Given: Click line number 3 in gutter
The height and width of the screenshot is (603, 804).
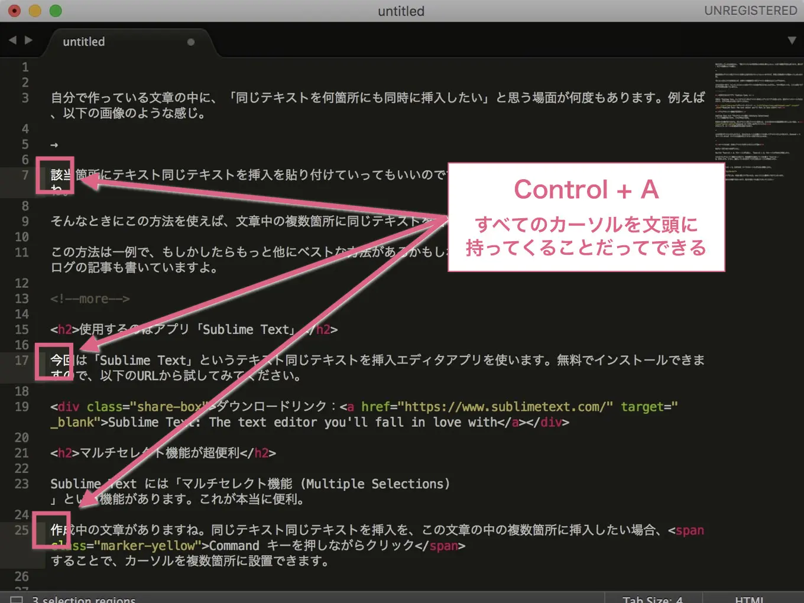Looking at the screenshot, I should (x=25, y=98).
